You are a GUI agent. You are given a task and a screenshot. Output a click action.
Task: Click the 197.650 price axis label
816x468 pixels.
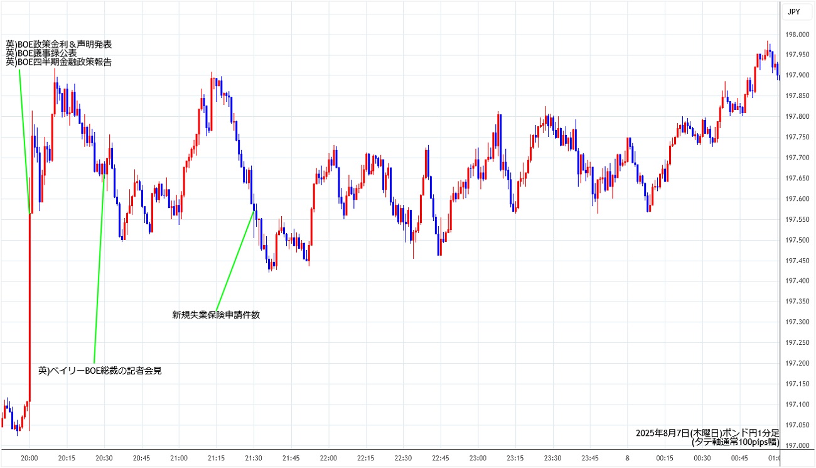pyautogui.click(x=797, y=178)
